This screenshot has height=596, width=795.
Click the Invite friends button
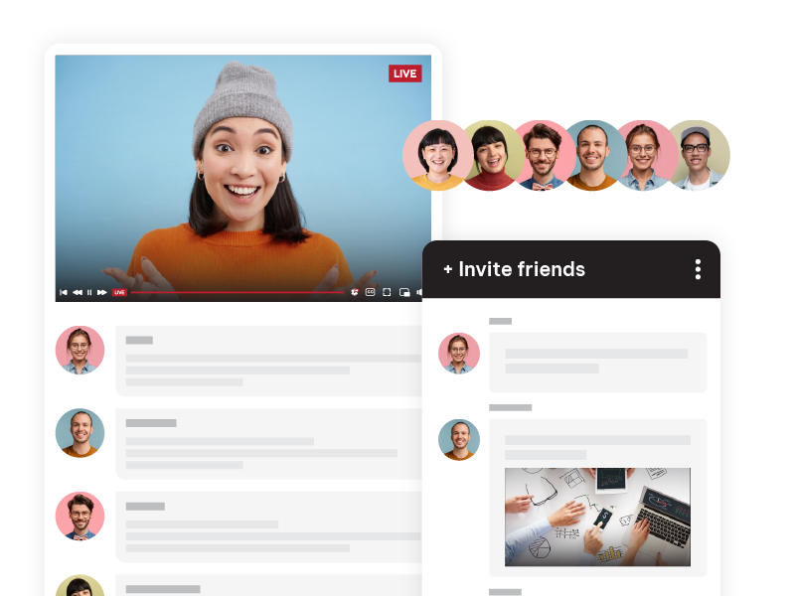(514, 269)
